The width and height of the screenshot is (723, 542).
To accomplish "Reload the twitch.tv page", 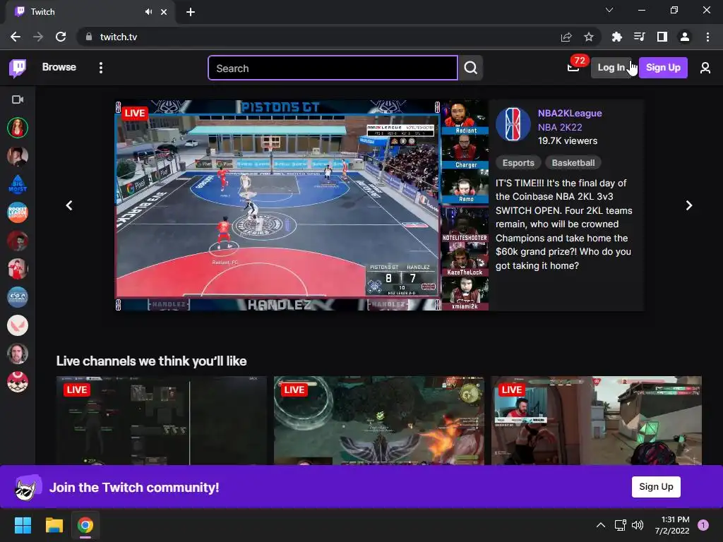I will tap(61, 37).
